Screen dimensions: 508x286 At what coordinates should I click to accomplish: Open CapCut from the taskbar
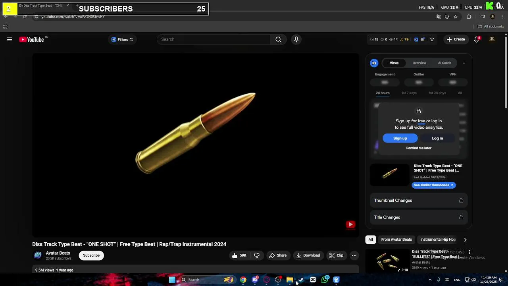tap(313, 280)
